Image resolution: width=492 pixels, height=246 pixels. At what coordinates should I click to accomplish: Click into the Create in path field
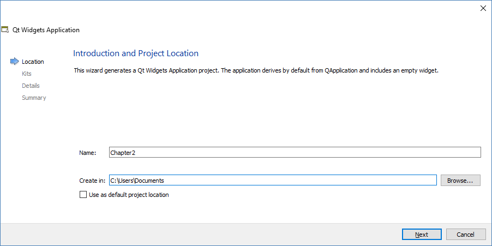pos(273,181)
